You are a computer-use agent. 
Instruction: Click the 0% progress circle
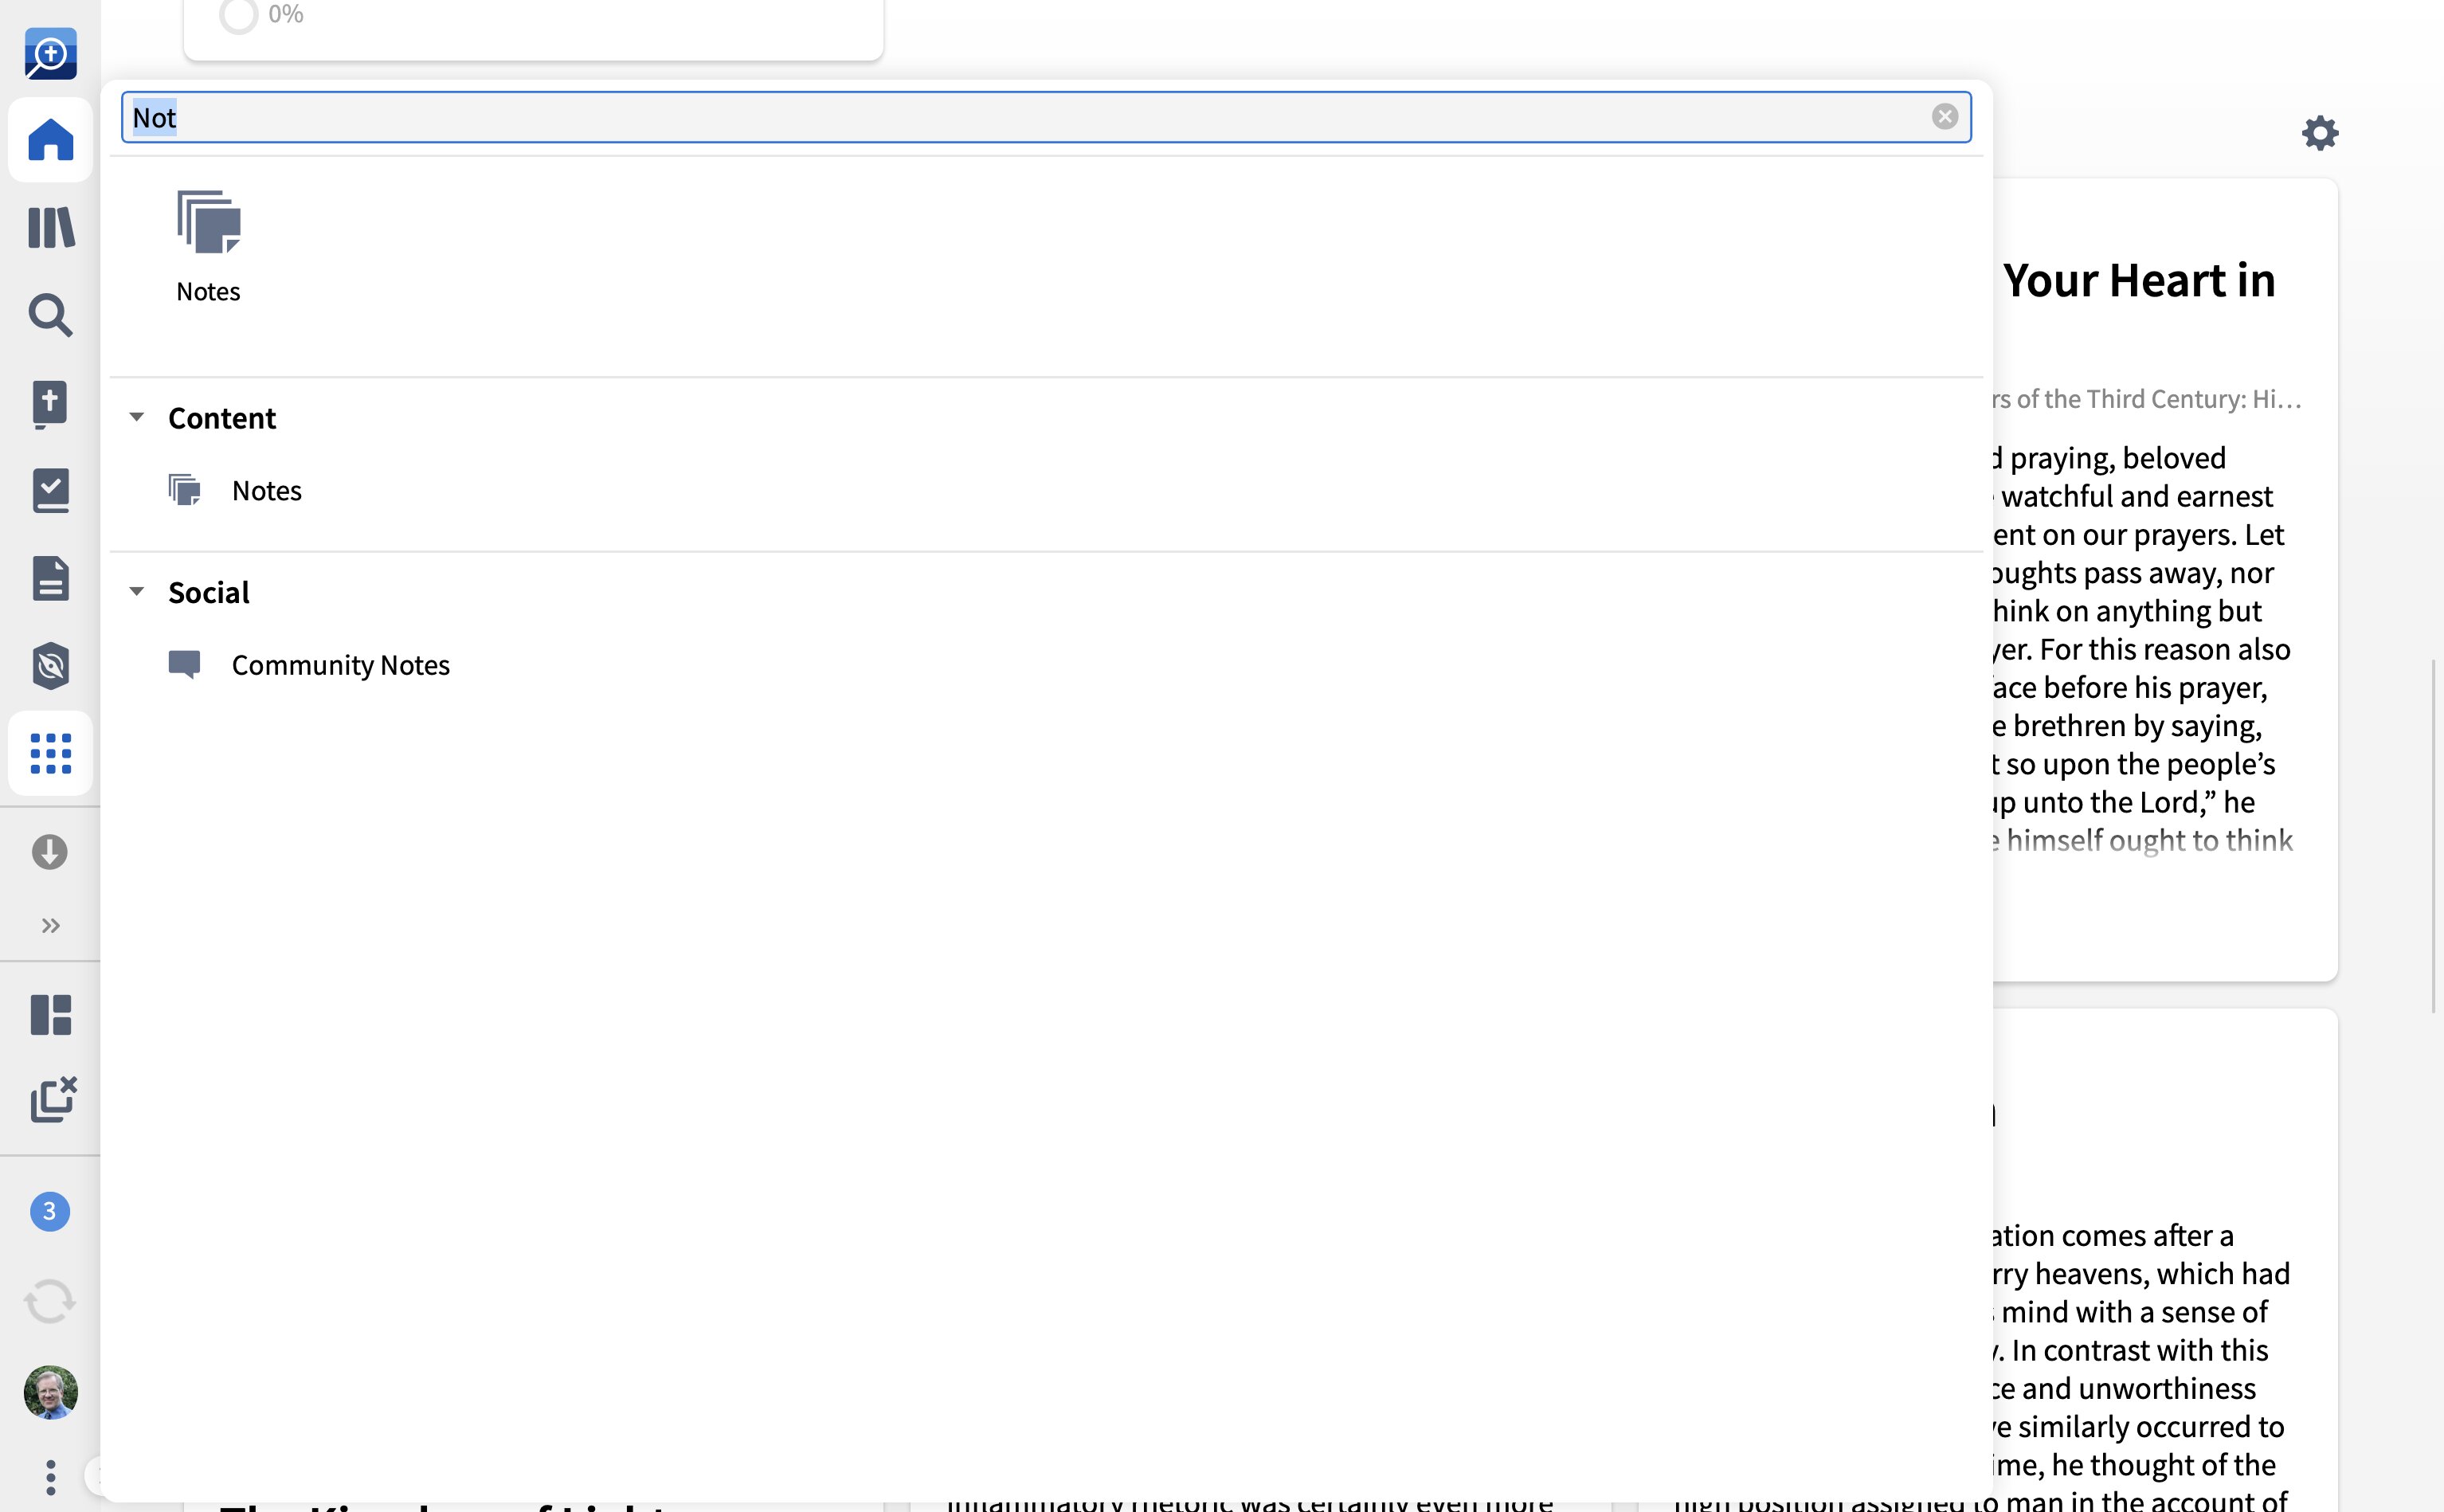pyautogui.click(x=239, y=15)
